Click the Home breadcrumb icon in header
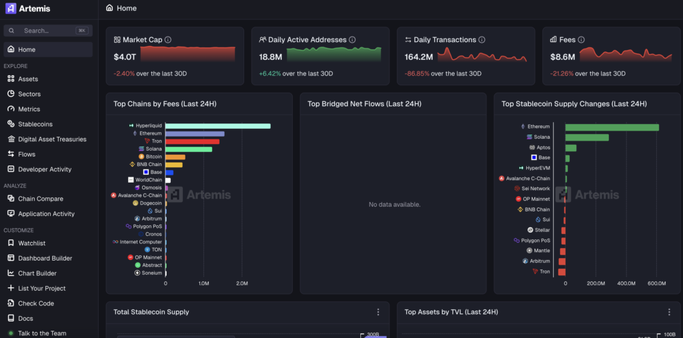 click(109, 8)
